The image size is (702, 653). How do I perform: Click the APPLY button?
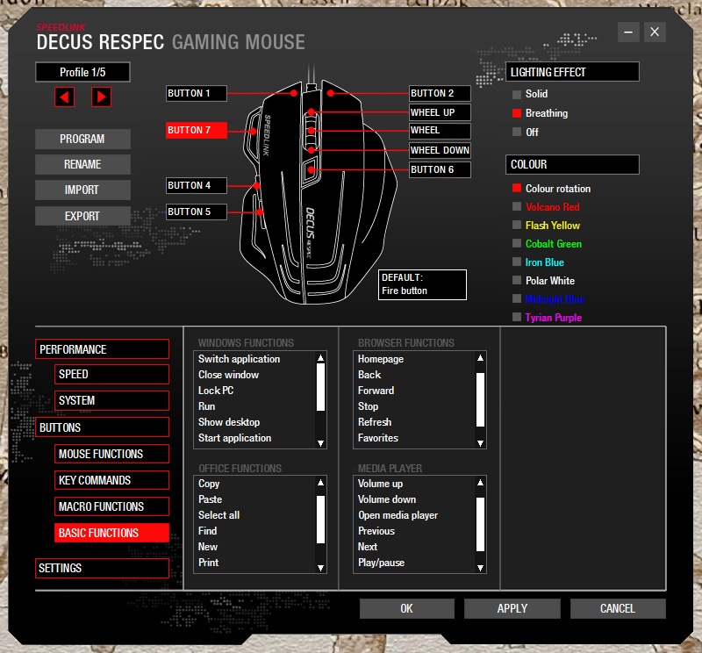pos(512,608)
